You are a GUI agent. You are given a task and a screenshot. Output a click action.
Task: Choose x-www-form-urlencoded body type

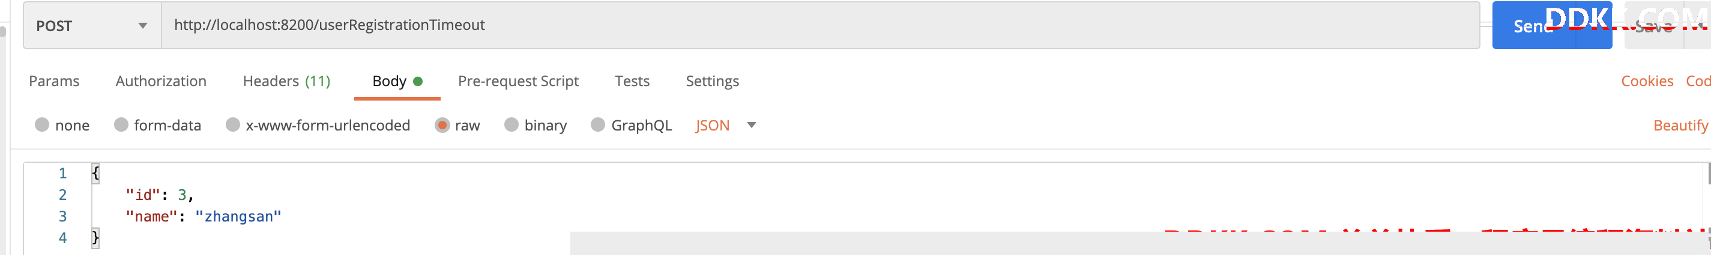point(232,125)
